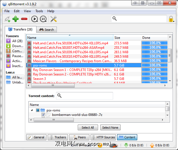Toggle the psx-roms folder checkbox
This screenshot has height=150, width=178.
pos(38,110)
